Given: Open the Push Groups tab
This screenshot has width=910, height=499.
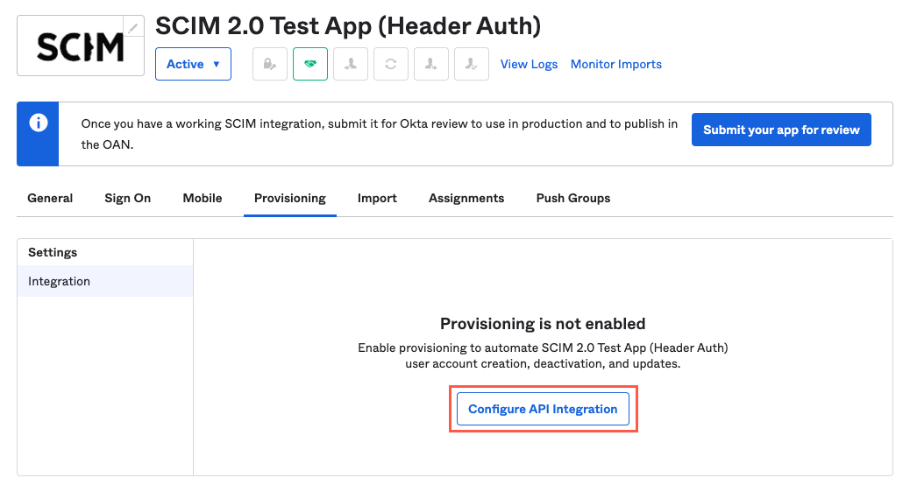Looking at the screenshot, I should click(x=573, y=198).
